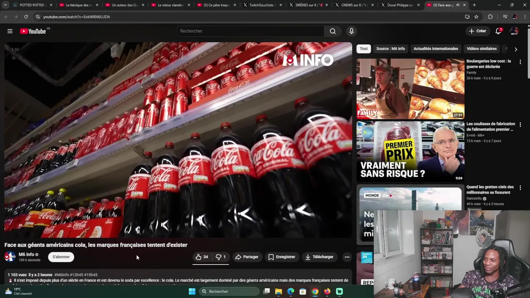Go to the YouTube home logo
The width and height of the screenshot is (530, 298).
[33, 31]
